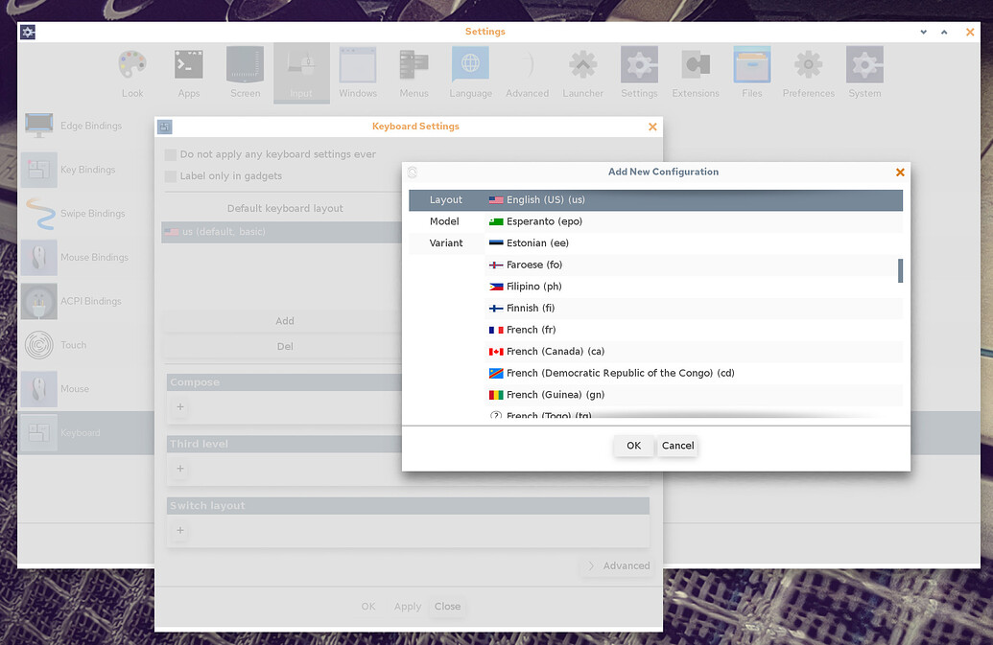Switch to the Variant tab
This screenshot has height=645, width=993.
(445, 242)
